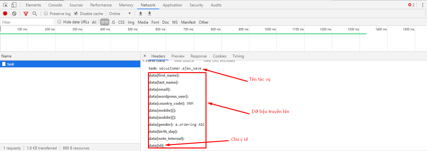Open the Response tab
This screenshot has width=427, height=151.
pos(198,56)
